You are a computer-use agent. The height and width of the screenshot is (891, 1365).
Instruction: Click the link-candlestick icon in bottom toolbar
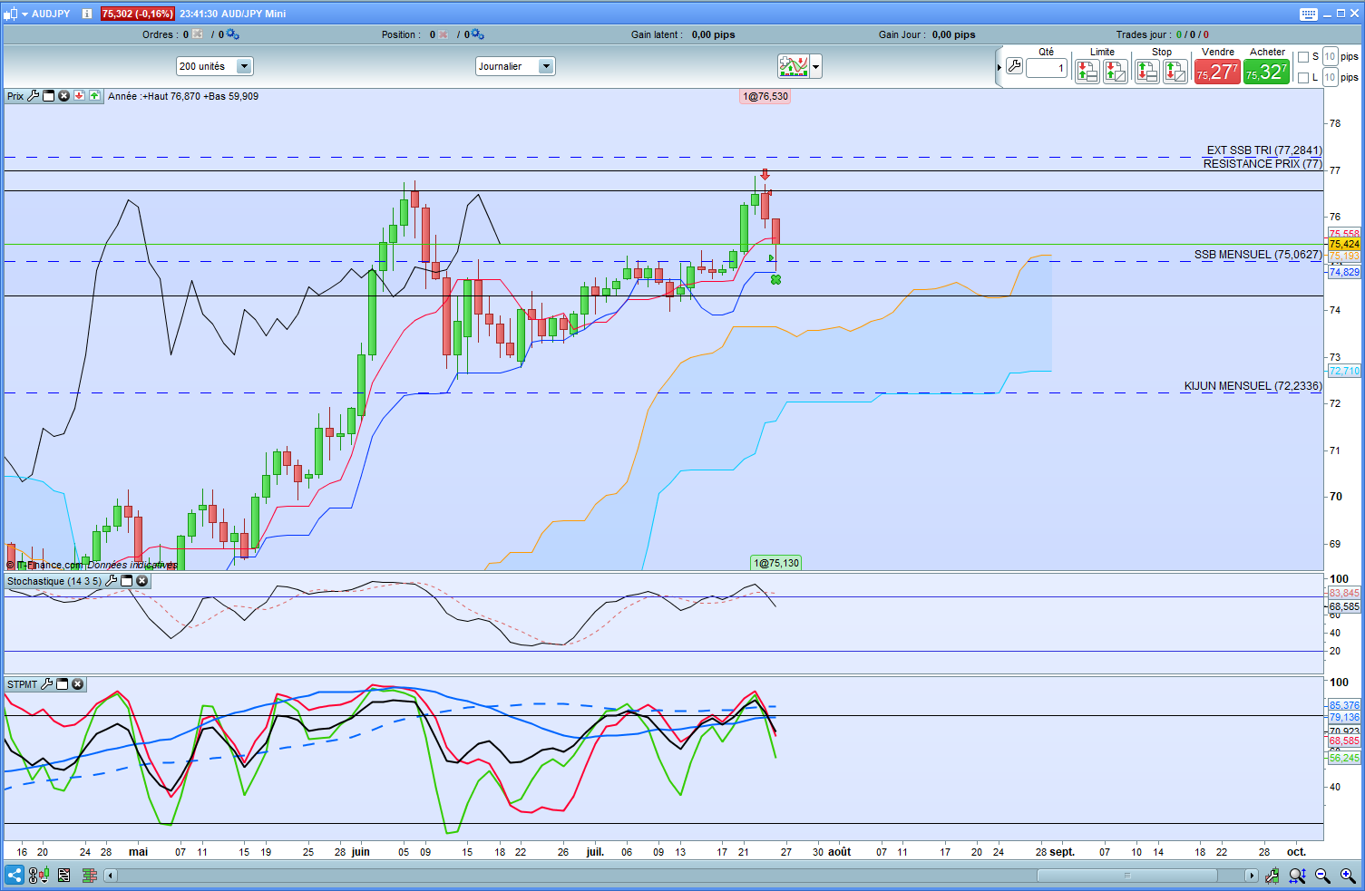click(38, 876)
